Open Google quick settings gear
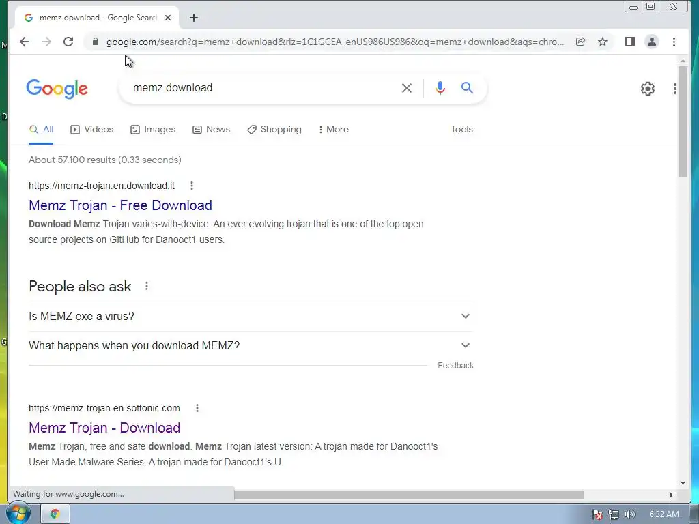The image size is (699, 524). point(648,89)
